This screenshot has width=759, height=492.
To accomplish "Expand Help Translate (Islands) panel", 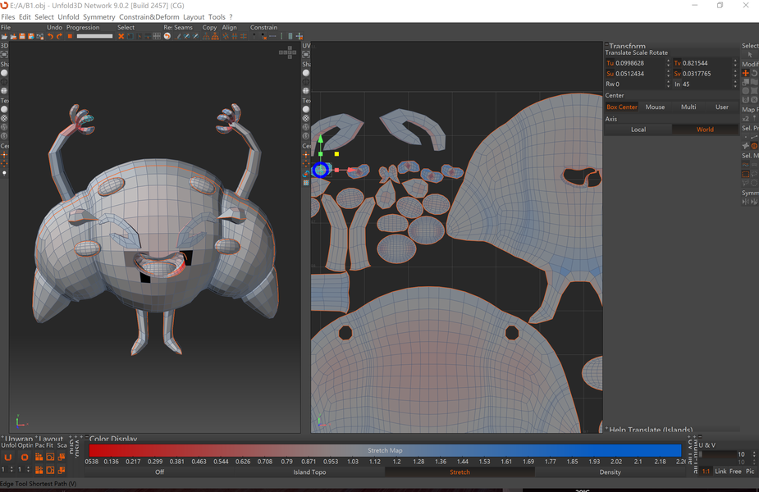I will (x=606, y=428).
